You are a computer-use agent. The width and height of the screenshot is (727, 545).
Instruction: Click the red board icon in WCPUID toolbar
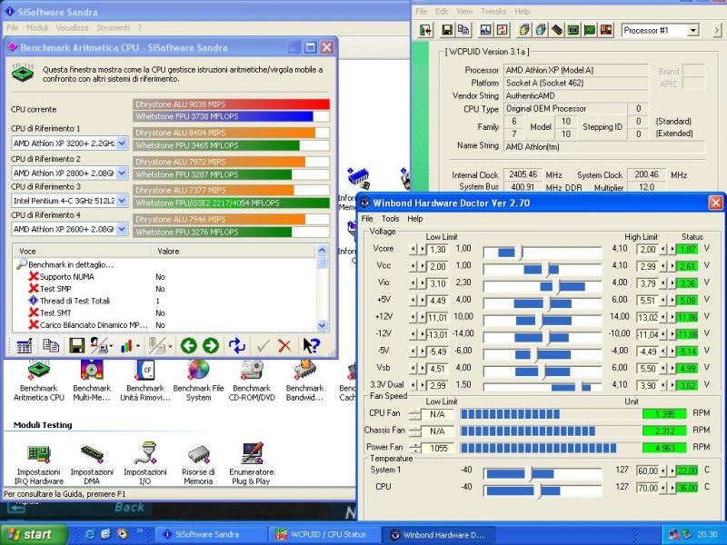tap(606, 31)
